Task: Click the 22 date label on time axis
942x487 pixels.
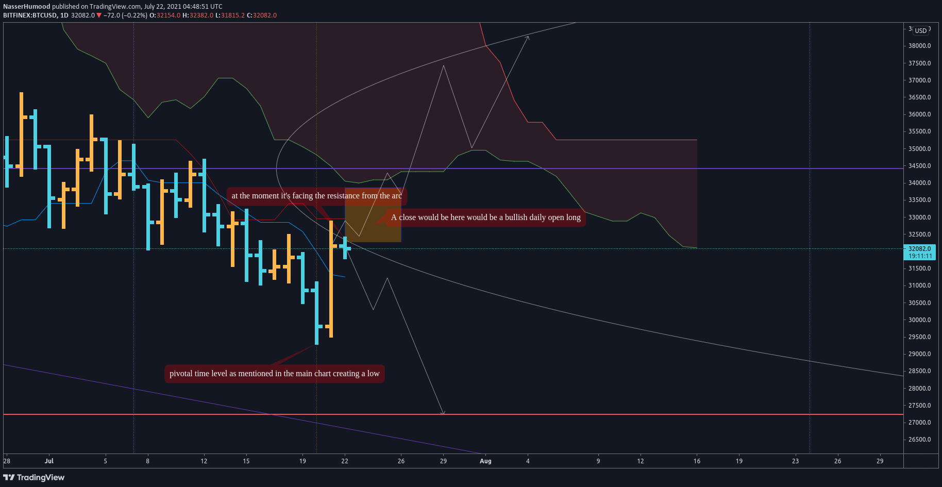Action: pos(345,461)
